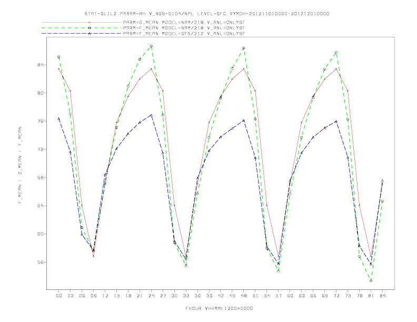Click forecast hour tick label 69
This screenshot has height=322, width=417.
[x=325, y=296]
